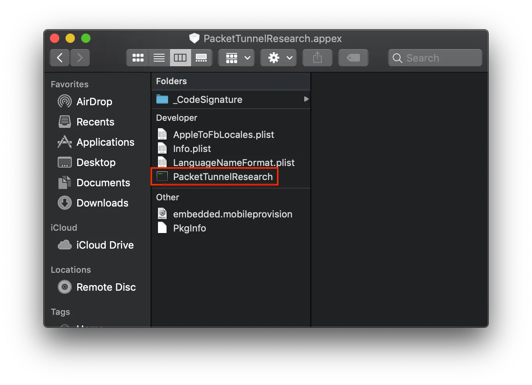Click the PacketTunnelResearch.appex window title
Viewport: 532px width, 385px height.
(273, 39)
